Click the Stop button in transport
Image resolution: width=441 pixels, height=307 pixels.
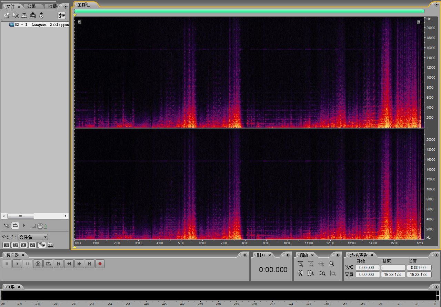[x=7, y=264]
